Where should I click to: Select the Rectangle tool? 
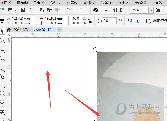(2, 85)
